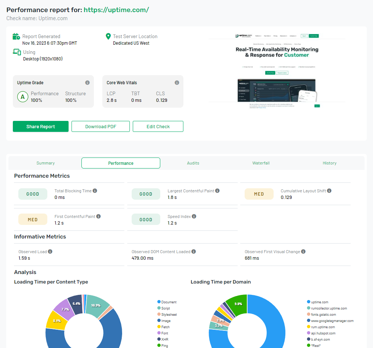This screenshot has width=373, height=348.
Task: Open the Uptime Grade info icon
Action: tap(88, 82)
